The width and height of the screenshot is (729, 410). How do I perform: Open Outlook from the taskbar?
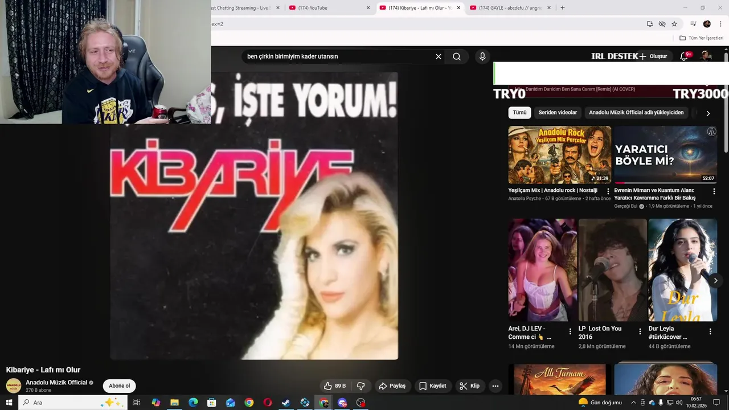pyautogui.click(x=230, y=403)
